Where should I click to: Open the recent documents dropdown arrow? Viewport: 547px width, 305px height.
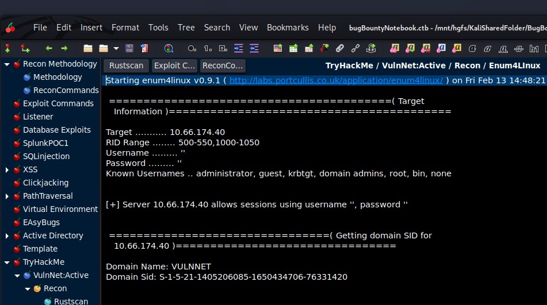click(x=116, y=48)
